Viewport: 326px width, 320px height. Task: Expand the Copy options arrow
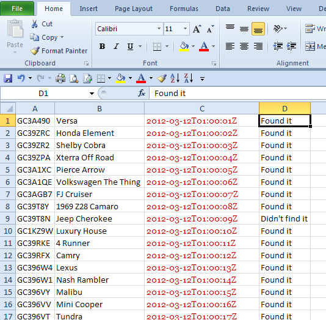click(x=62, y=37)
